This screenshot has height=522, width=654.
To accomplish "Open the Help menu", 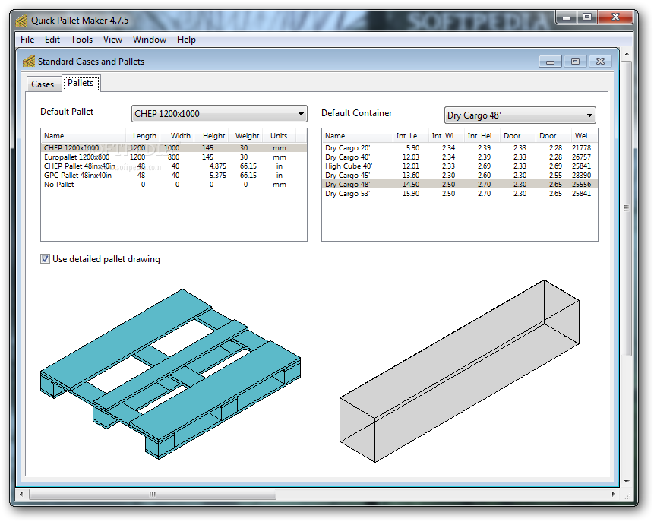I will [186, 40].
